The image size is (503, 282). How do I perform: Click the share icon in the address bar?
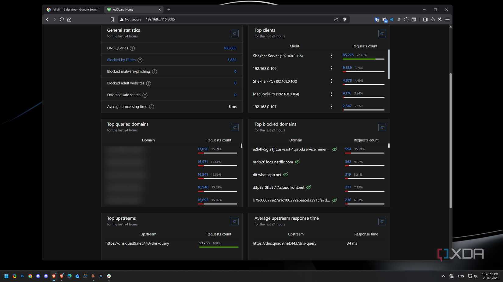click(336, 19)
